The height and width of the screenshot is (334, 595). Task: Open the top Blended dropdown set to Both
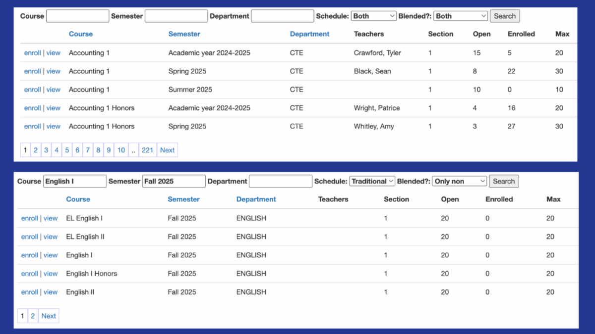pos(460,16)
